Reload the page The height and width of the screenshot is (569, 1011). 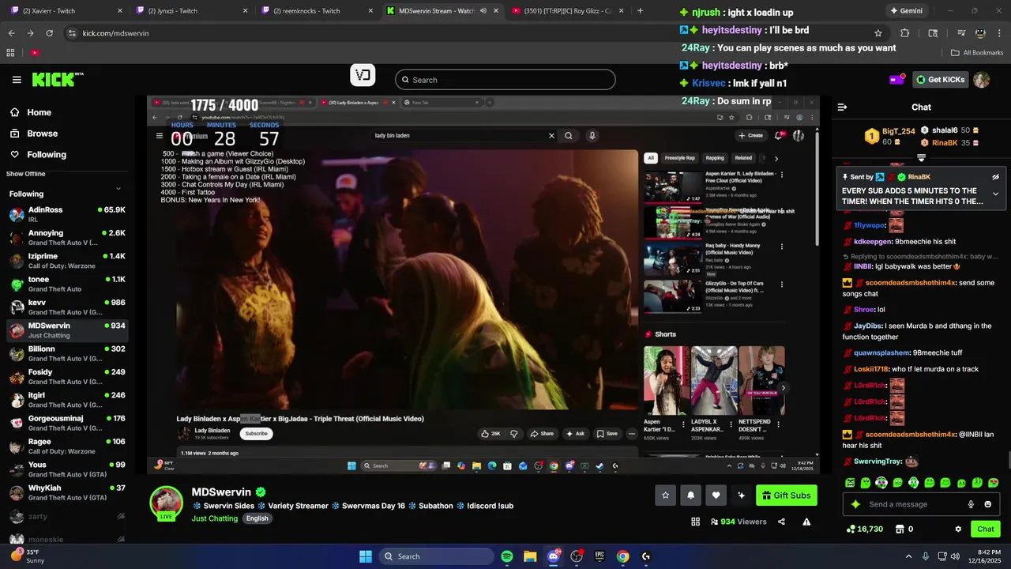pyautogui.click(x=49, y=33)
